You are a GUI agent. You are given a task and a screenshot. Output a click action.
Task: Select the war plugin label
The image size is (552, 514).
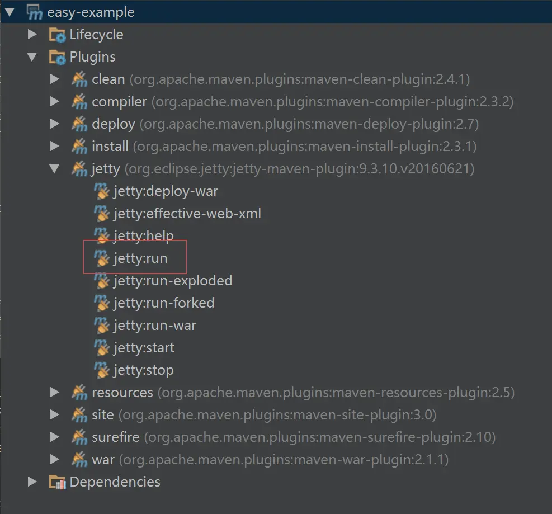point(103,460)
